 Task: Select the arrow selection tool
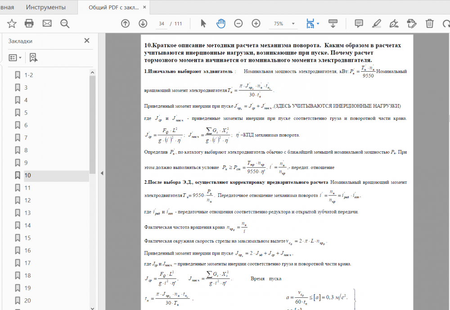203,23
